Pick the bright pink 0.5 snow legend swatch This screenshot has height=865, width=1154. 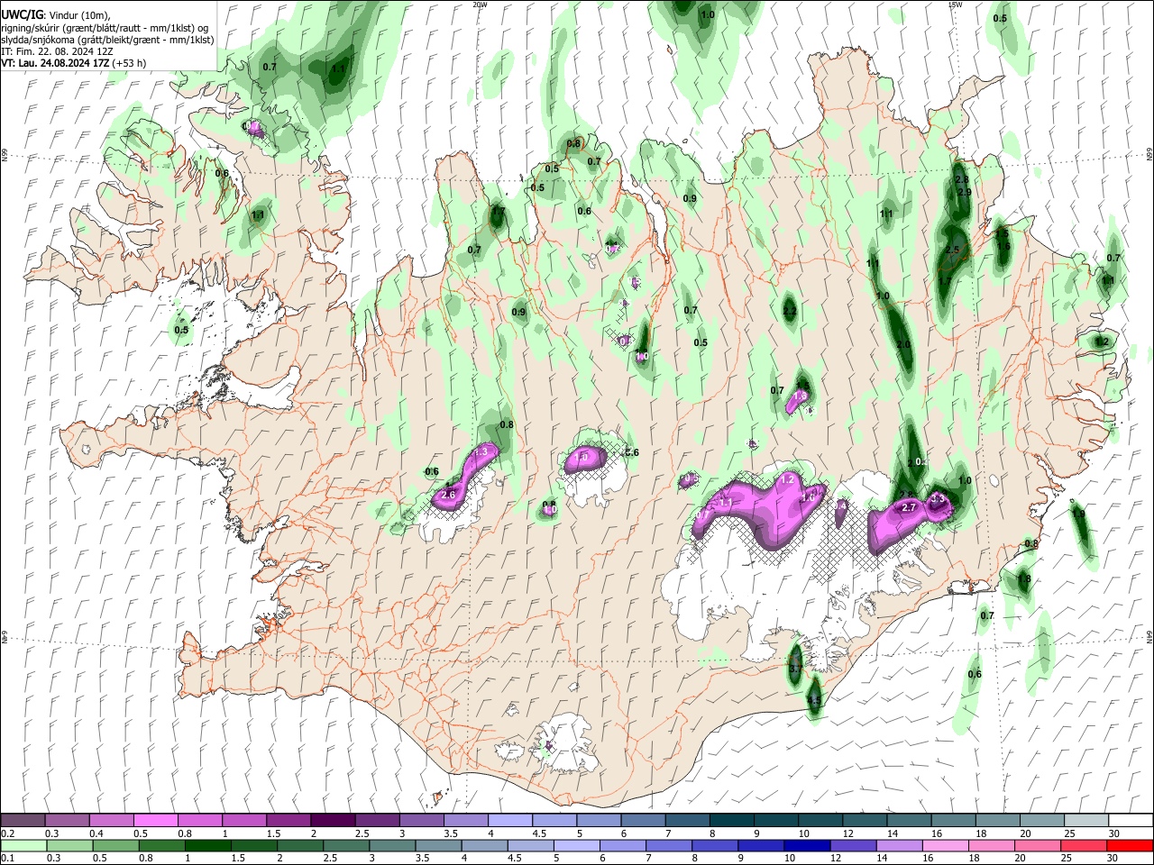click(x=156, y=821)
